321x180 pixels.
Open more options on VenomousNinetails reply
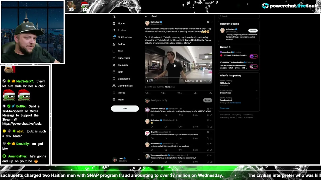click(x=211, y=155)
